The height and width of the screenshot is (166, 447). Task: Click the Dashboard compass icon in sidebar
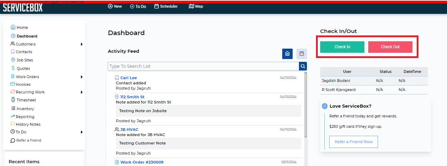click(13, 36)
